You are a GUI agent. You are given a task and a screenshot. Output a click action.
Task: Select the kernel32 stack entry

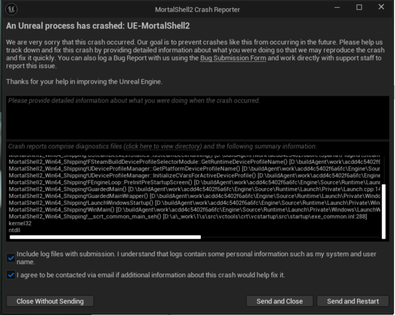point(20,223)
